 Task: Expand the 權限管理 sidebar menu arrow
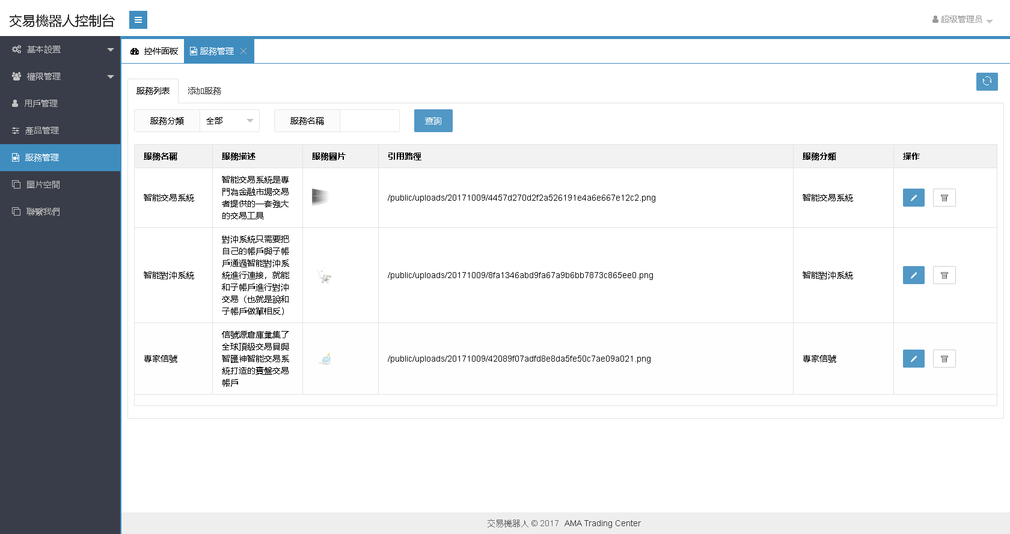(x=111, y=76)
